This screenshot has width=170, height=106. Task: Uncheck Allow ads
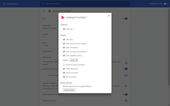pos(64,39)
